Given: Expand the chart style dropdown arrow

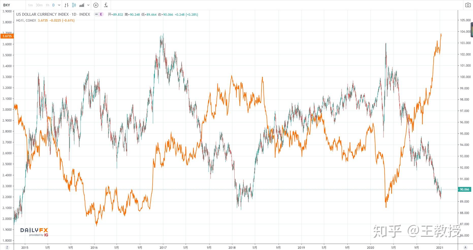Looking at the screenshot, I should [88, 5].
